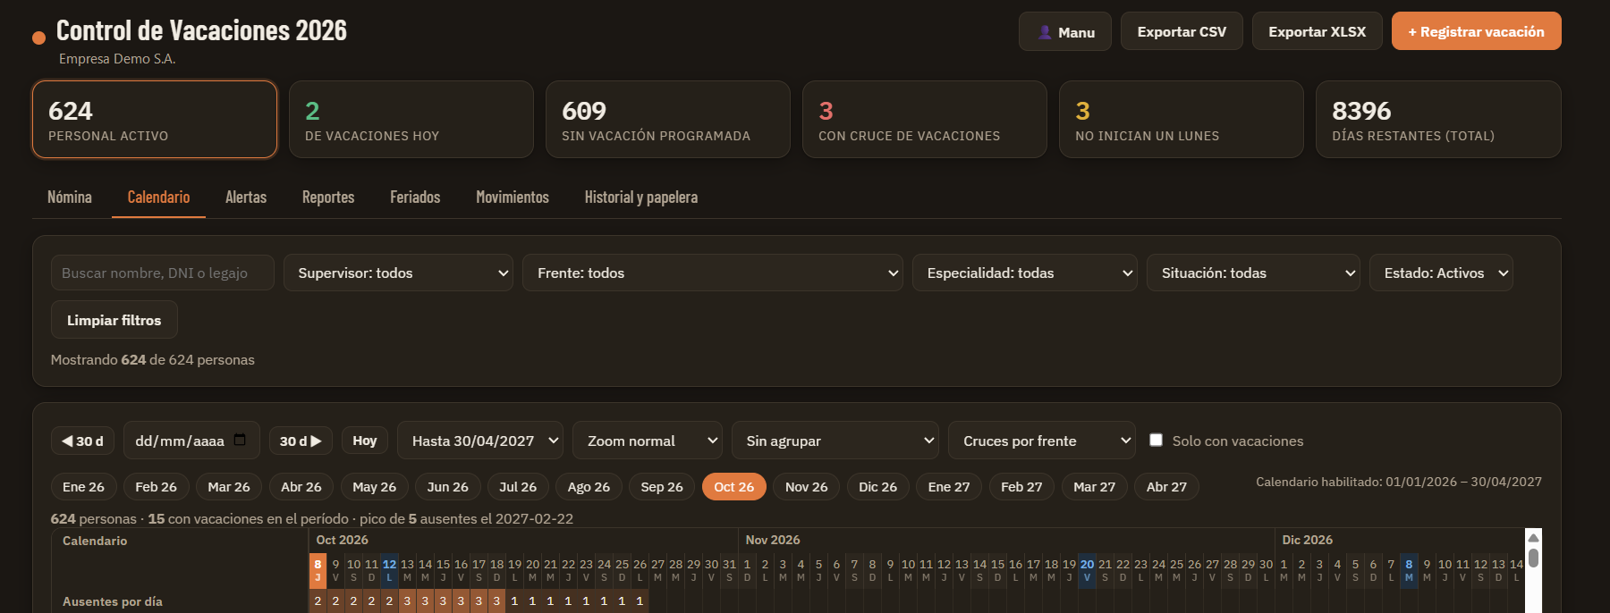Select Sin Vacación Programada card
This screenshot has height=613, width=1610.
[668, 120]
